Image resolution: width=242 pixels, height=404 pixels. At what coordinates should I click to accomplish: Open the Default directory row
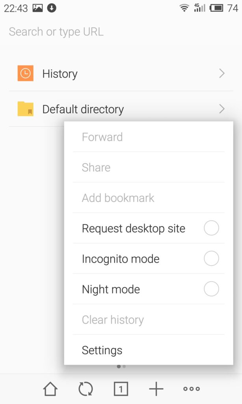83,109
